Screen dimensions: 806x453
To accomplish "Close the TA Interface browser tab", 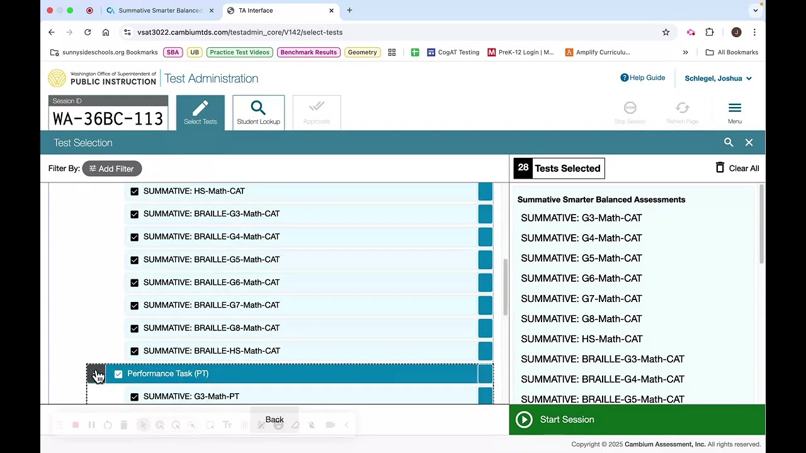I will click(331, 10).
